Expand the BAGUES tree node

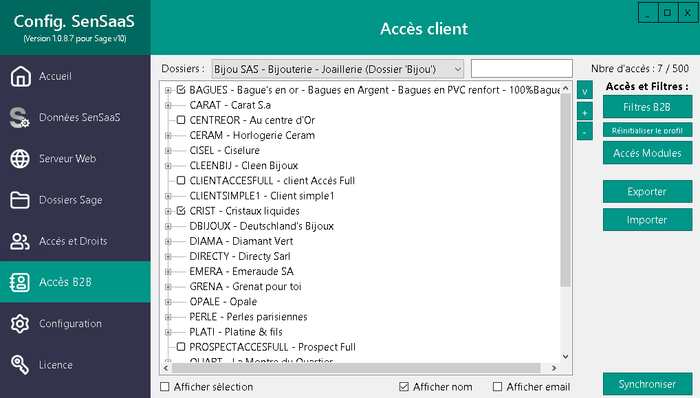coord(168,90)
